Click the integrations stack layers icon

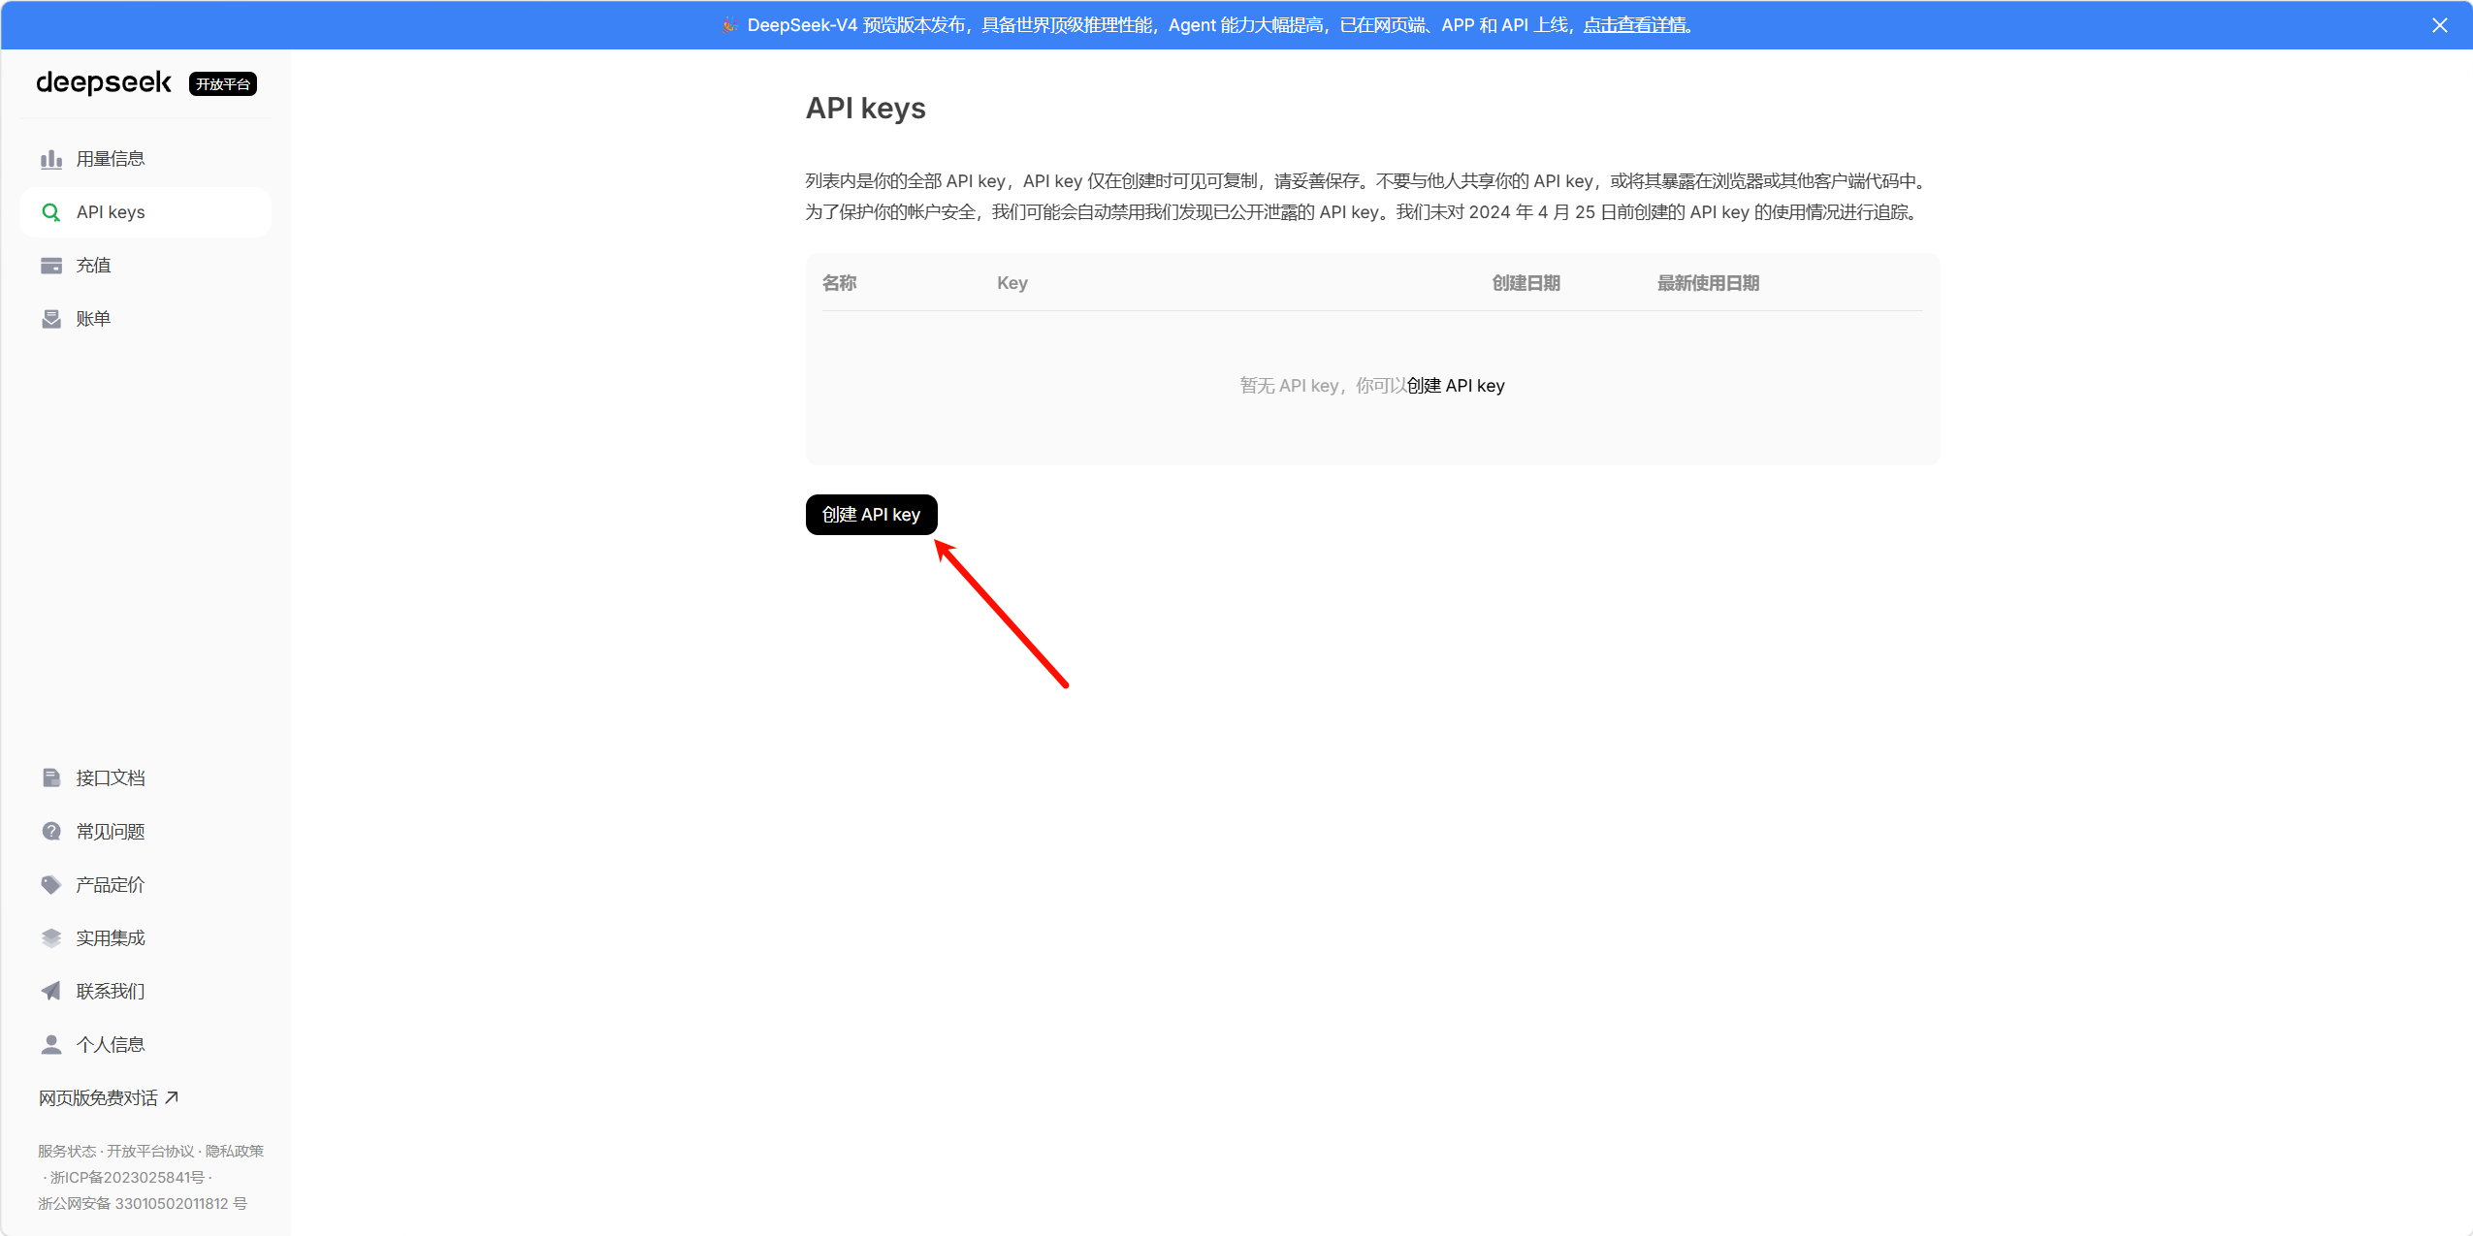(51, 938)
